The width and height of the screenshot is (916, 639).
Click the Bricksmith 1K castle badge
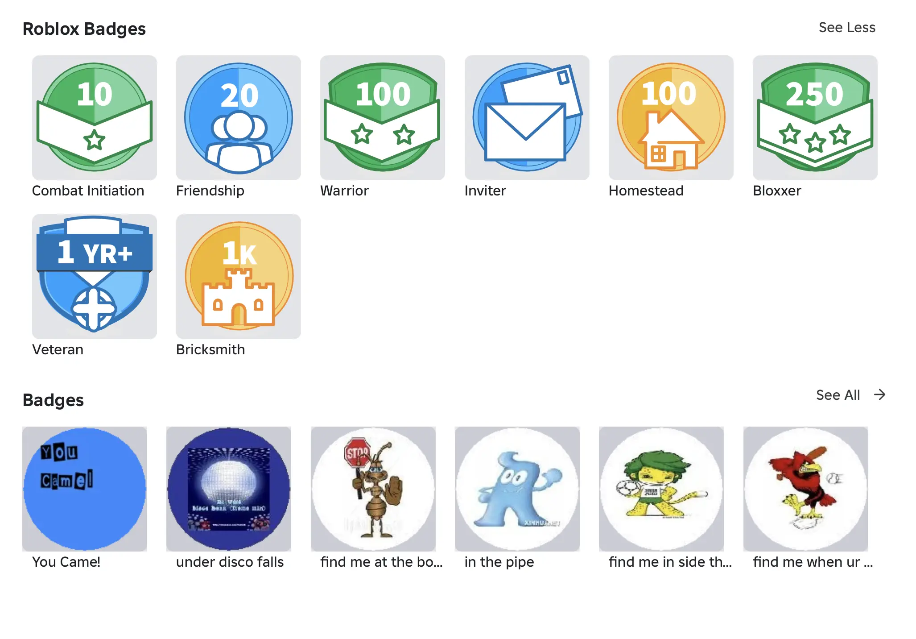pyautogui.click(x=238, y=276)
